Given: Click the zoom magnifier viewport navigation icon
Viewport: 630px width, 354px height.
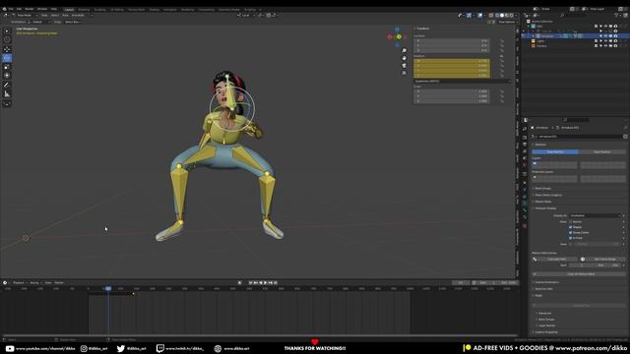Looking at the screenshot, I should coord(404,50).
